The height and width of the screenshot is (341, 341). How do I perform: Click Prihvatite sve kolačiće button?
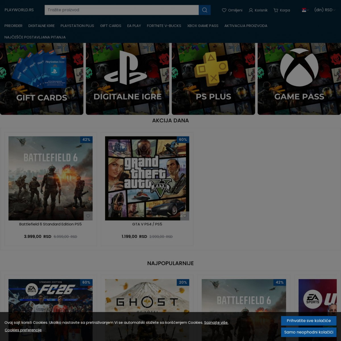point(309,321)
